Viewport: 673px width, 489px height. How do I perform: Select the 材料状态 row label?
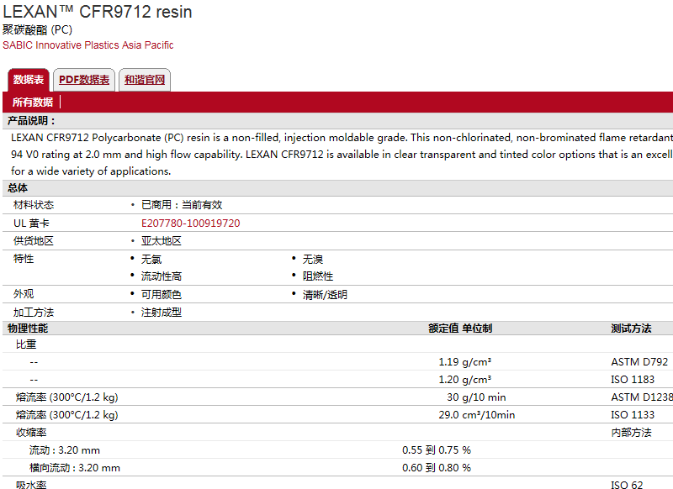coord(34,205)
